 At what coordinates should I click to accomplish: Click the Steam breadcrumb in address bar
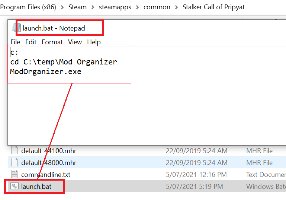[x=77, y=7]
